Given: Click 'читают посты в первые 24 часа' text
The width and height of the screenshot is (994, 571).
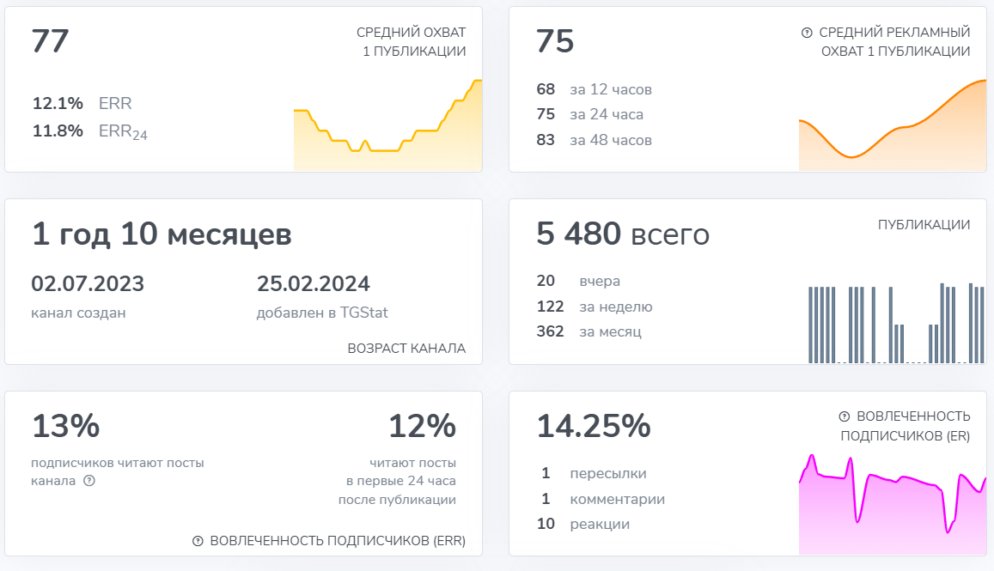Looking at the screenshot, I should (397, 481).
